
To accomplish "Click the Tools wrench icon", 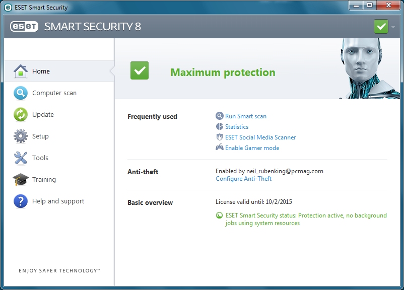I will tap(20, 158).
